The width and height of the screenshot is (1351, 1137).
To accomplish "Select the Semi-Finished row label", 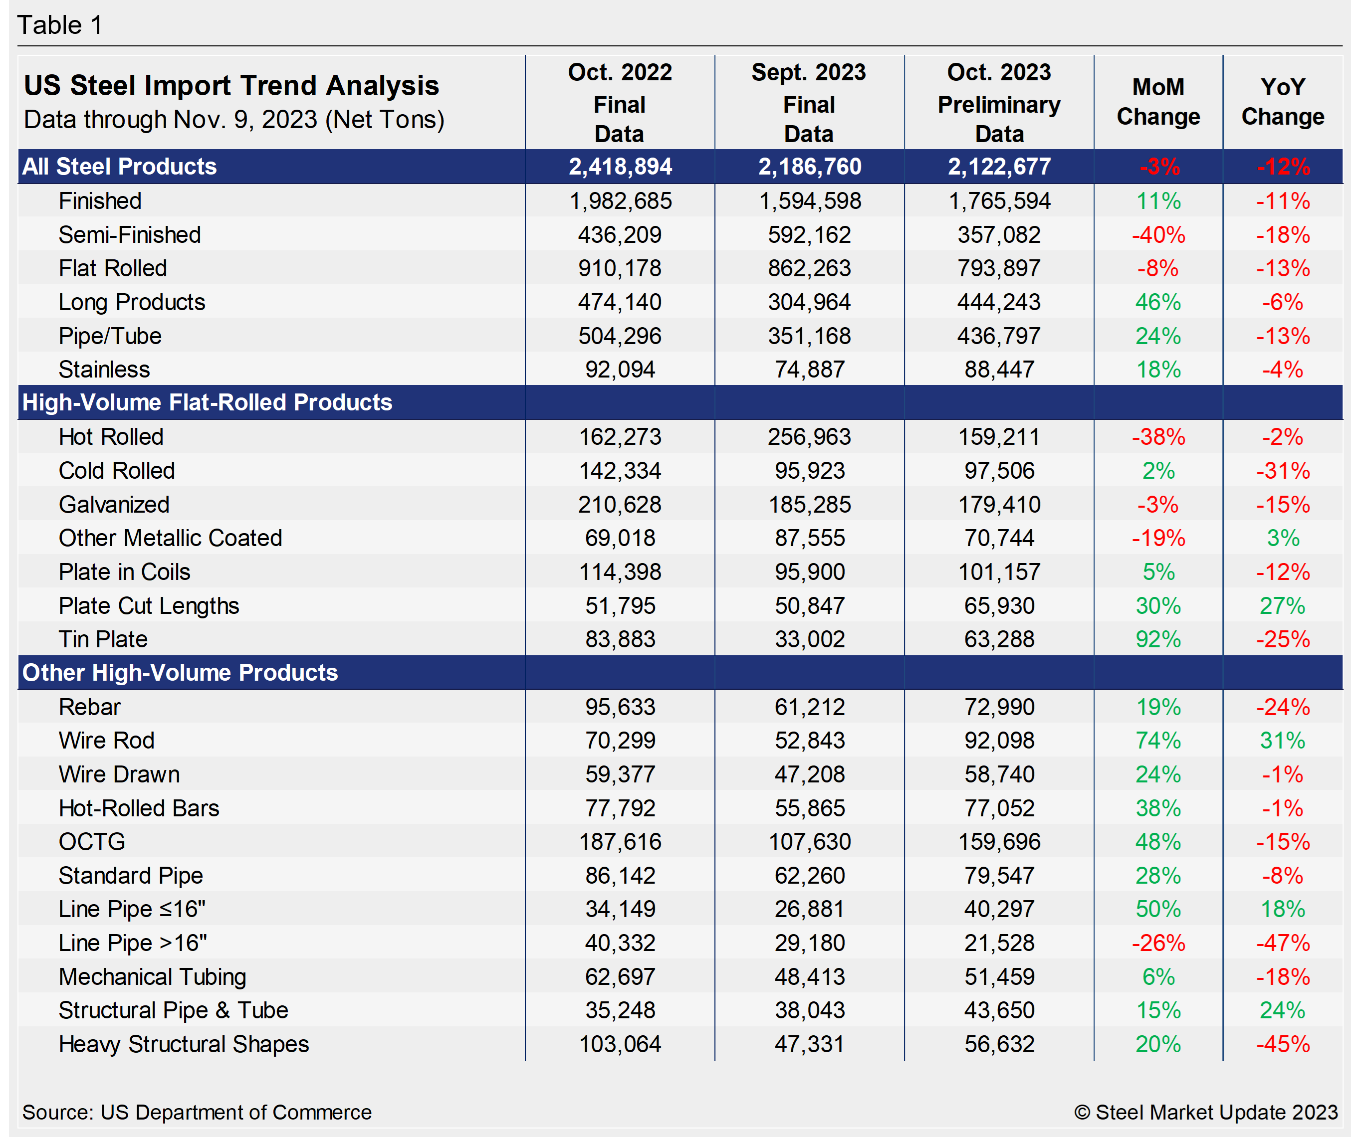I will point(130,234).
